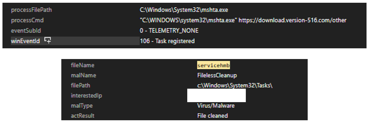Click the winEventId field name
Image resolution: width=369 pixels, height=123 pixels.
25,41
